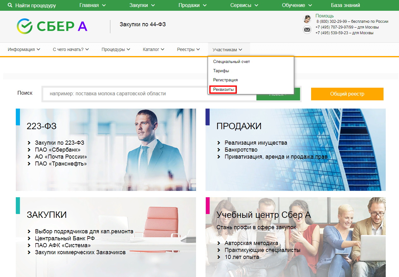Screen dimensions: 399x277
Task: Click into the procedure search field
Action: point(150,94)
